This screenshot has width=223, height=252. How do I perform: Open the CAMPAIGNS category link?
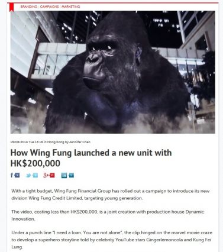49,7
